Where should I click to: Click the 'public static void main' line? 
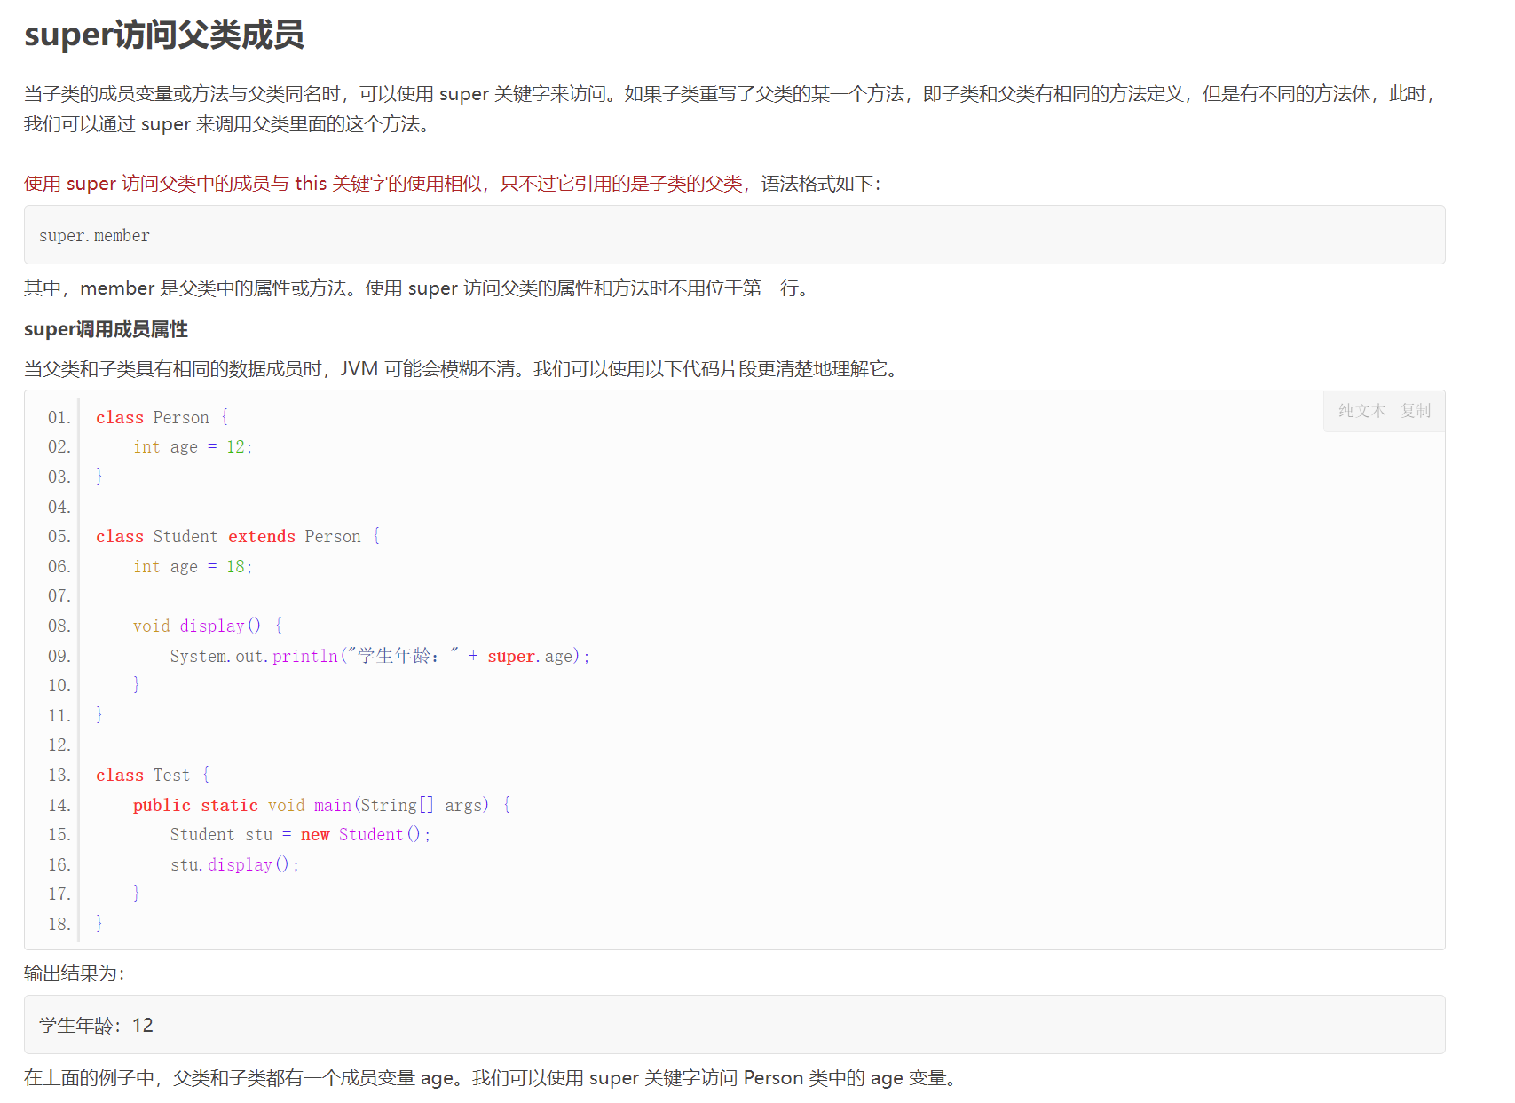click(321, 805)
